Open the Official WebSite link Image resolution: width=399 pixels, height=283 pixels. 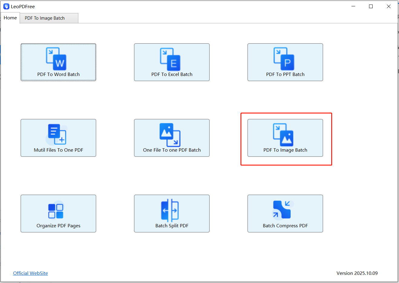[x=31, y=273]
